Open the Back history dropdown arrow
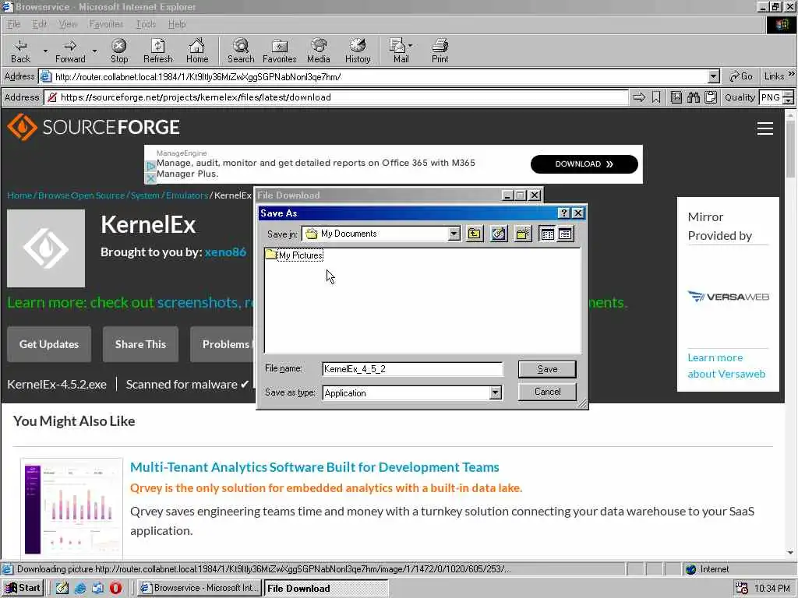The image size is (798, 598). [x=44, y=51]
